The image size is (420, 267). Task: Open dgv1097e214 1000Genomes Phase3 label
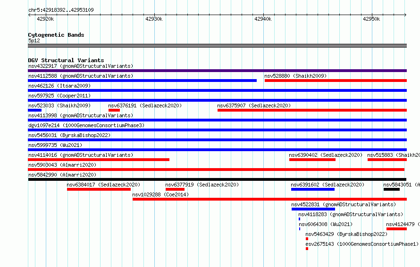(86, 125)
